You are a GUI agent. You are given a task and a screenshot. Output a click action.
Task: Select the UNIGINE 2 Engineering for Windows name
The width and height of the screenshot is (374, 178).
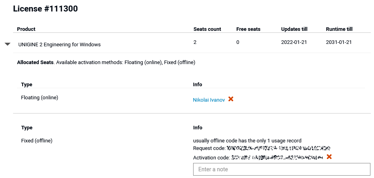point(59,44)
